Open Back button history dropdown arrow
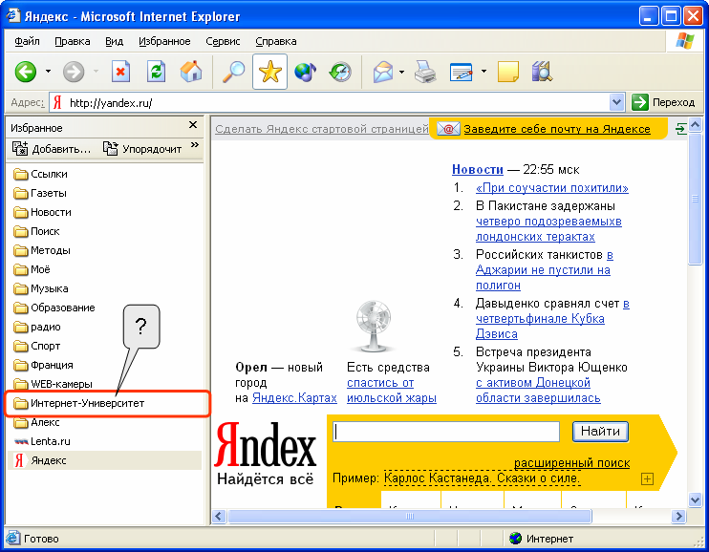The width and height of the screenshot is (709, 552). [49, 72]
